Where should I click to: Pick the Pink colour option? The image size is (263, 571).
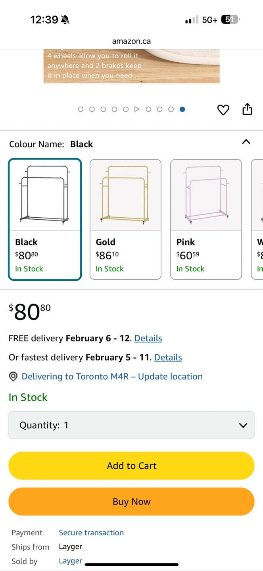[x=206, y=219]
